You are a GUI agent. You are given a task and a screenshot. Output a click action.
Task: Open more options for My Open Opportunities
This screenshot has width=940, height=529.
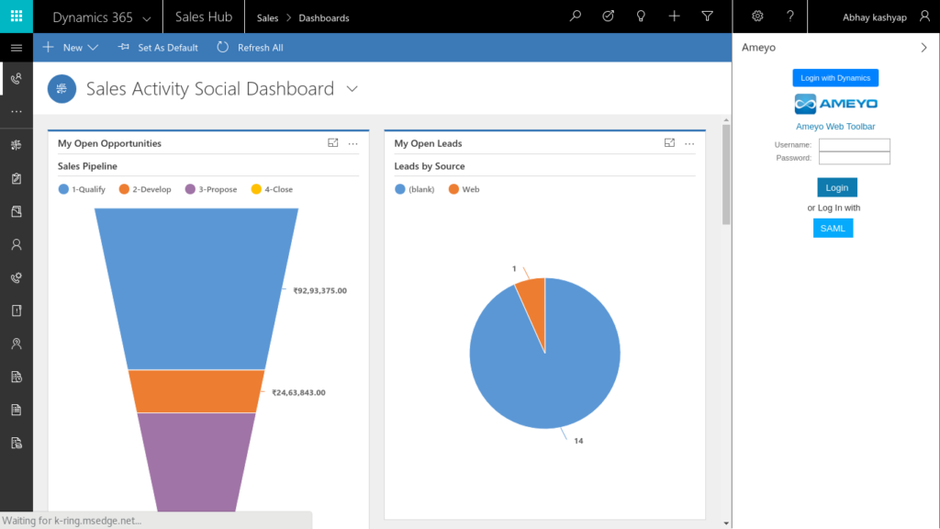(x=353, y=143)
